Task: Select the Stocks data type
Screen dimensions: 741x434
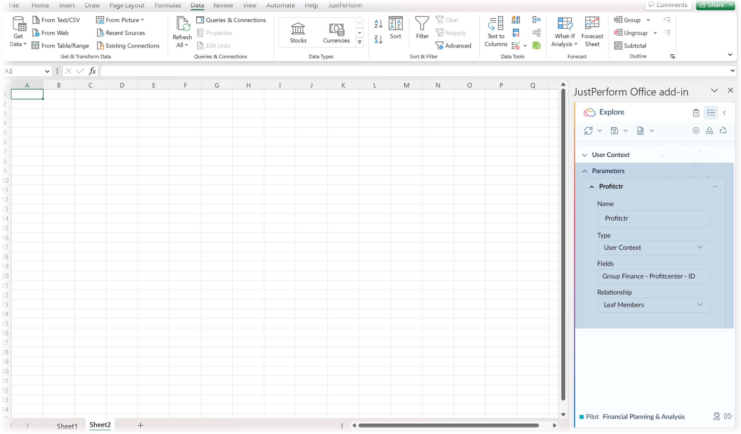Action: (298, 32)
